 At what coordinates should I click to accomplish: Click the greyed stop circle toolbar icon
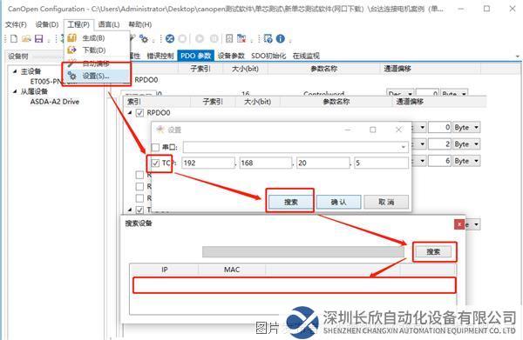(x=182, y=38)
